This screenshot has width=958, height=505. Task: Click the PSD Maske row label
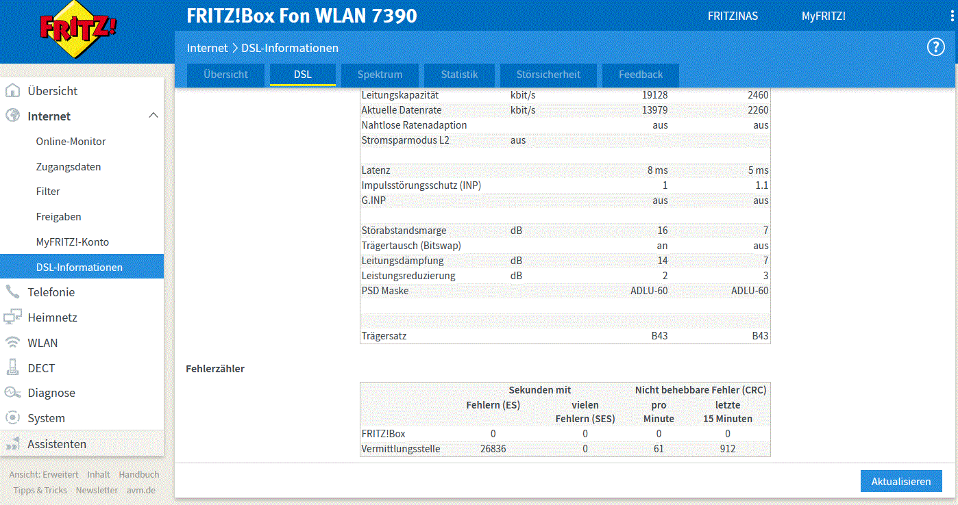click(x=385, y=291)
